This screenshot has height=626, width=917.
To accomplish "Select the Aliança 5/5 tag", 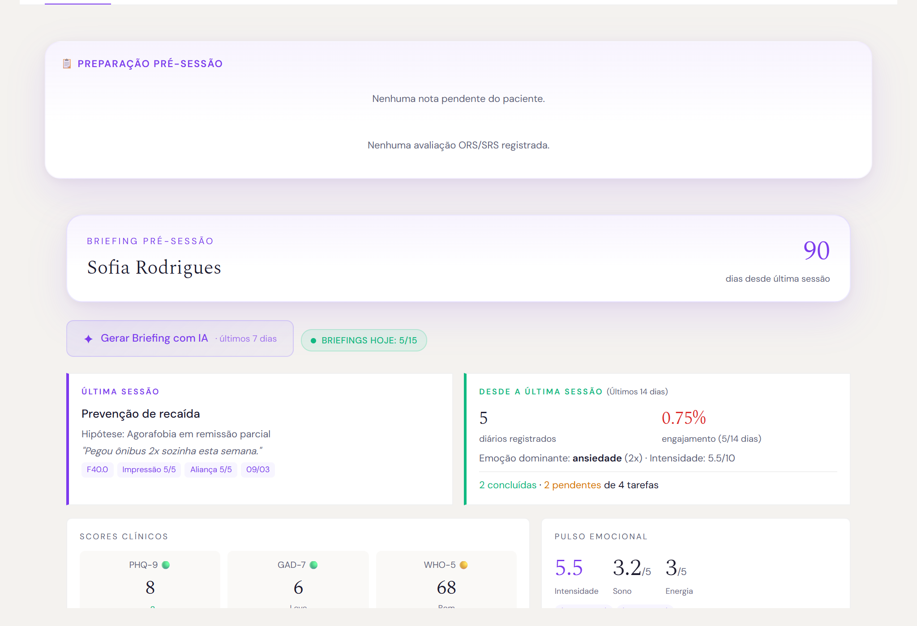I will (x=211, y=469).
